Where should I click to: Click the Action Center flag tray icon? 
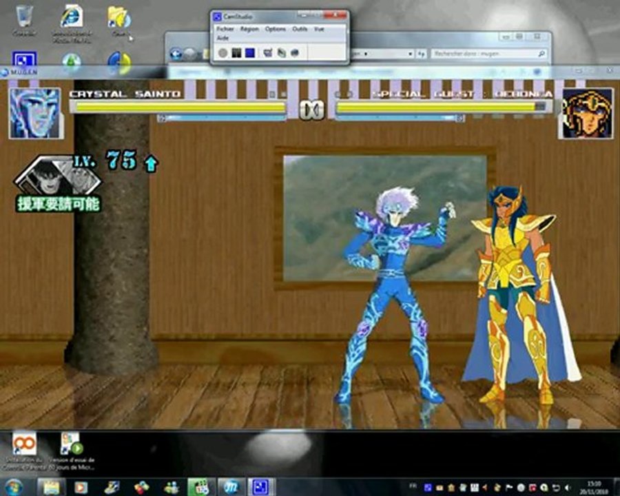(x=509, y=488)
